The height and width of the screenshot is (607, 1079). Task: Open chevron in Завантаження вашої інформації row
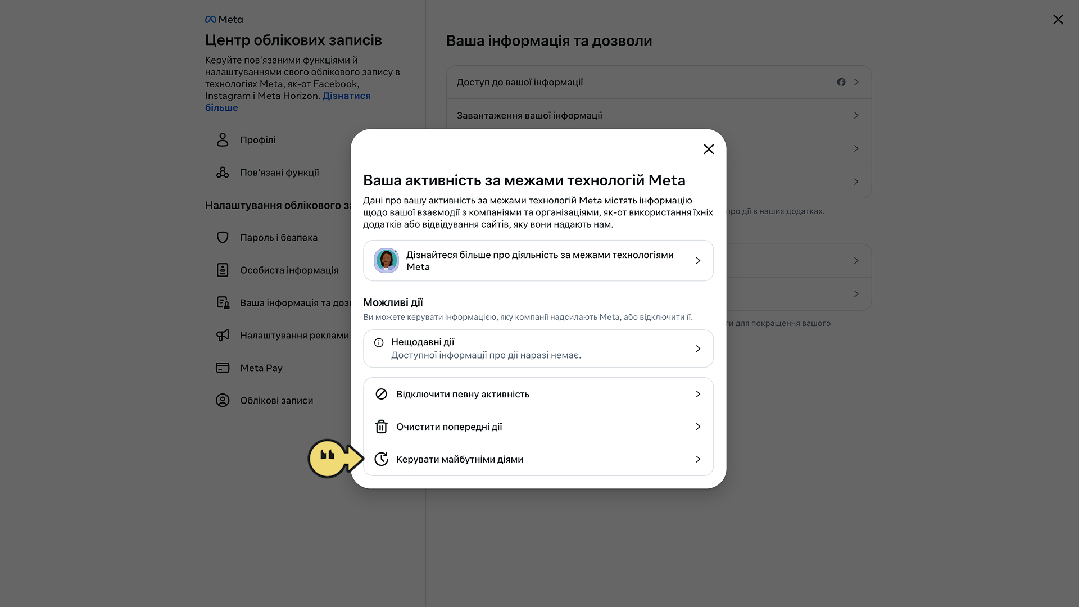click(x=856, y=115)
